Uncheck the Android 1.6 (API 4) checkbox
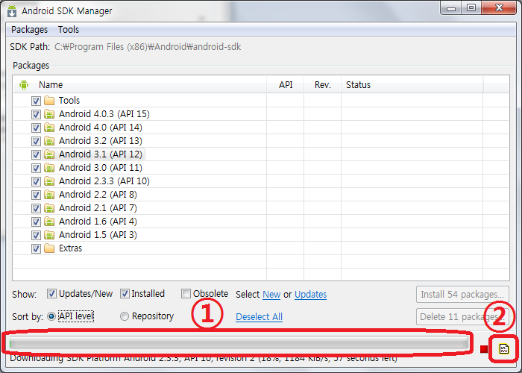The height and width of the screenshot is (373, 522). [x=36, y=222]
